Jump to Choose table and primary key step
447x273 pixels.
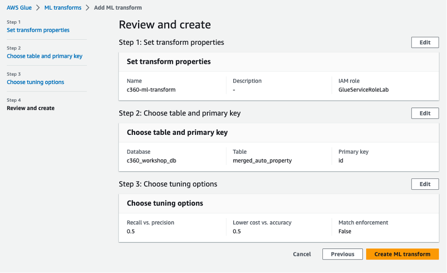tap(44, 56)
